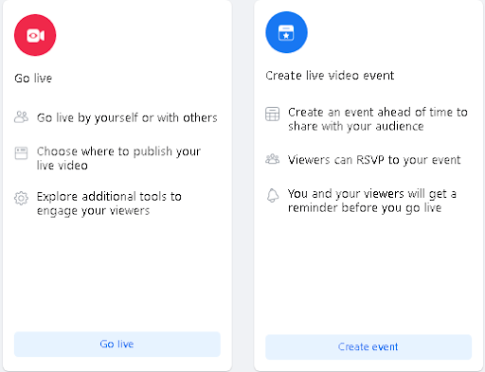The height and width of the screenshot is (372, 485).
Task: Click the calendar grid icon beside Create an event
Action: pos(272,115)
